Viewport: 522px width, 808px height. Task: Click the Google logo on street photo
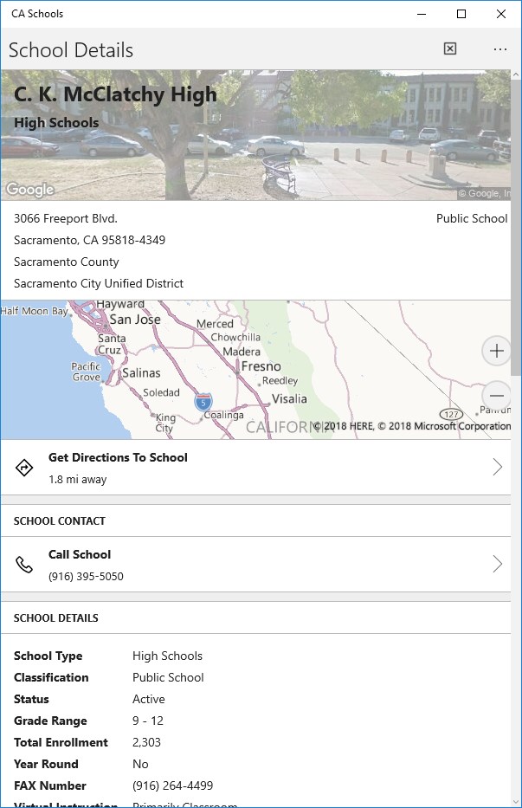tap(30, 190)
